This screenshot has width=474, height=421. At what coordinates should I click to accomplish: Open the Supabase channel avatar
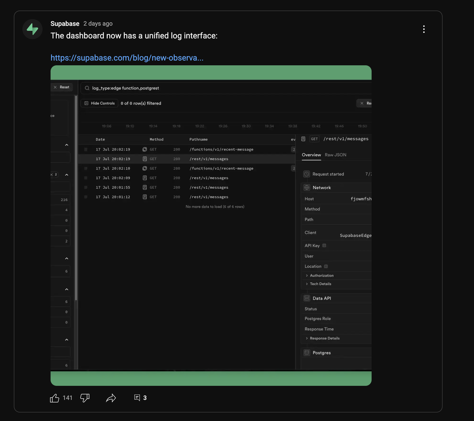(32, 29)
